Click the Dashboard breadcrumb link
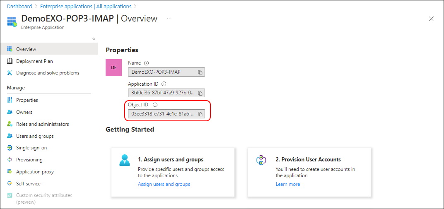This screenshot has height=209, width=444. (x=19, y=6)
